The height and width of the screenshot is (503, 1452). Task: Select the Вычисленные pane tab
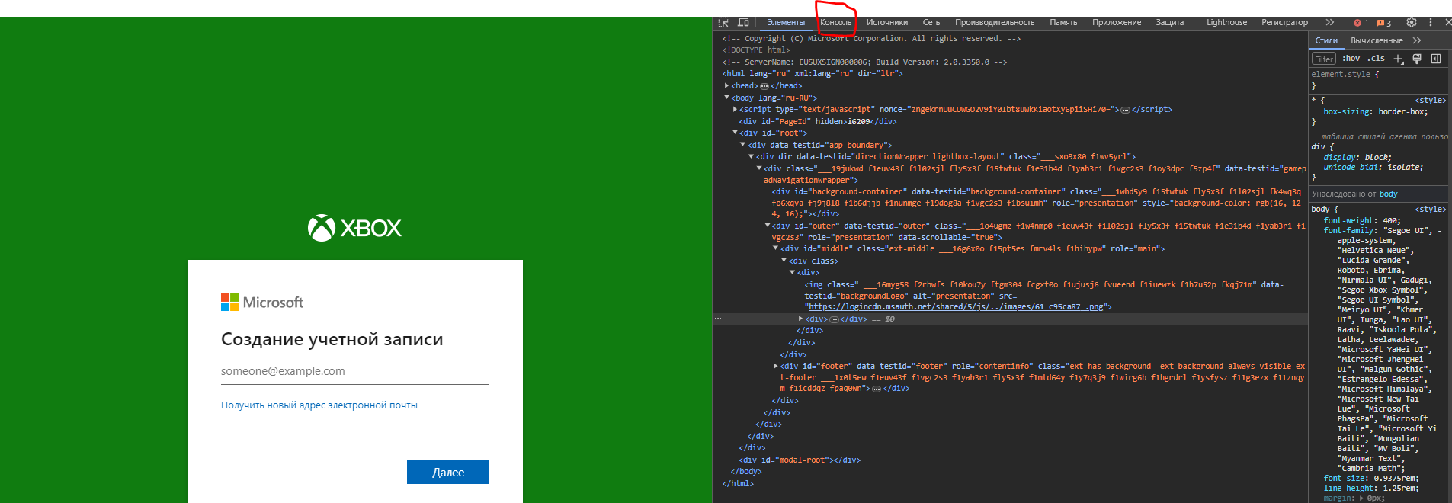(x=1377, y=40)
